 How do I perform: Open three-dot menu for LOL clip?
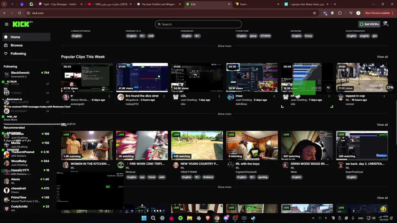pyautogui.click(x=219, y=96)
